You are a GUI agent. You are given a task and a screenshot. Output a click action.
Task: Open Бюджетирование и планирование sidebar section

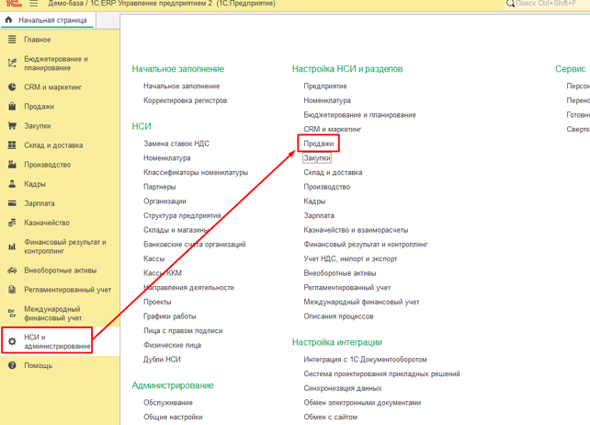coord(56,63)
